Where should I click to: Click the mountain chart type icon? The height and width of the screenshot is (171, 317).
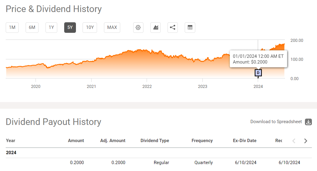coord(155,27)
